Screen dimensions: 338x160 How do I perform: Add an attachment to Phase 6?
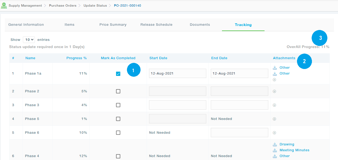(274, 133)
